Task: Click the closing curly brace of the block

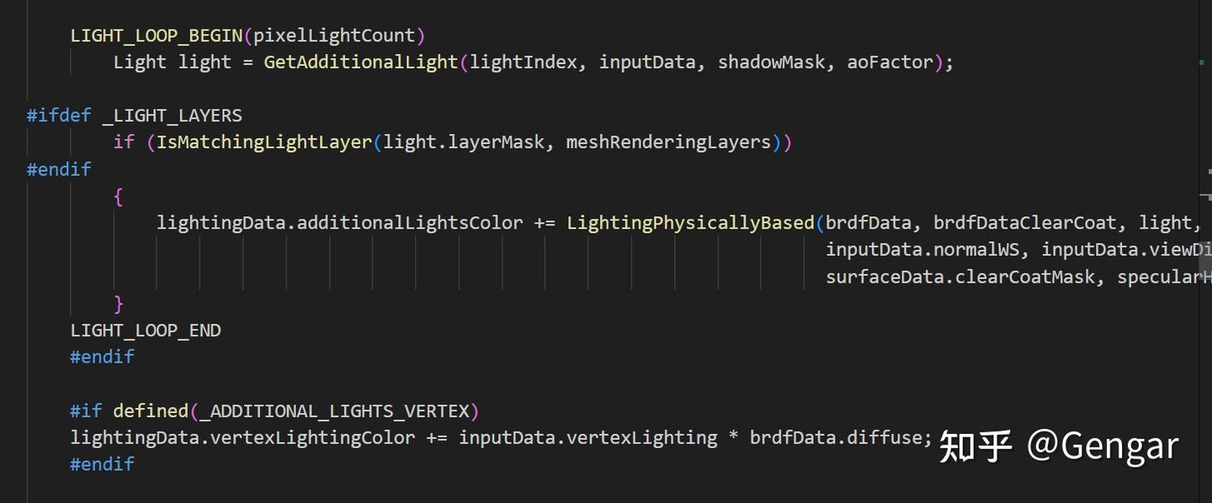Action: 119,304
